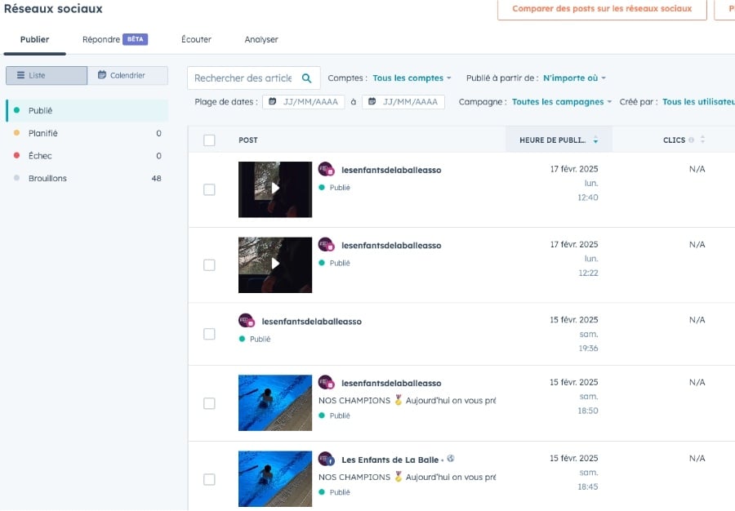Click sort arrows on CLICS column
The height and width of the screenshot is (511, 735).
pyautogui.click(x=702, y=140)
